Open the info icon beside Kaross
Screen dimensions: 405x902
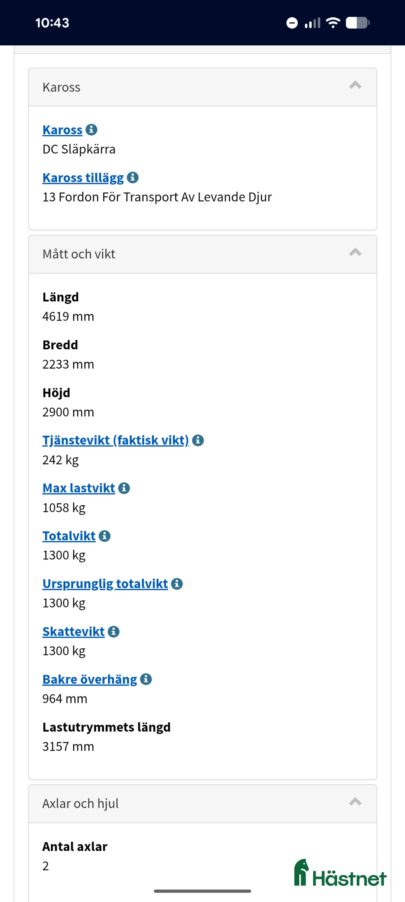(x=92, y=130)
